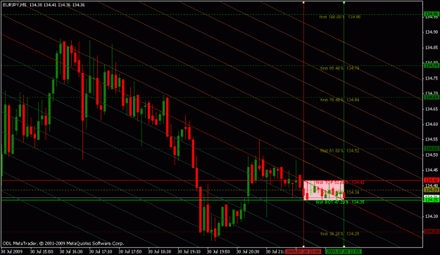Click the bright green 134.35 price tag
The height and width of the screenshot is (255, 440).
[x=432, y=200]
